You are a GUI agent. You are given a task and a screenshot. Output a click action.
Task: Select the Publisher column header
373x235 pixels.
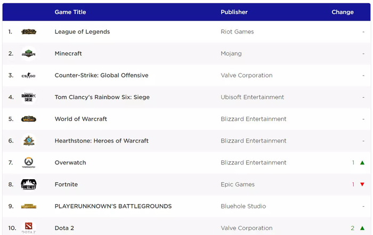[234, 12]
